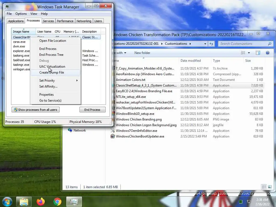Choose Go to Service(s)
The image size is (276, 207).
tap(56, 101)
